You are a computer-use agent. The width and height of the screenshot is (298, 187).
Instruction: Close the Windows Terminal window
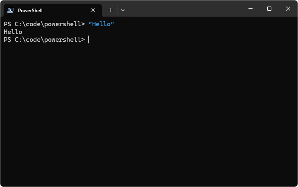288,9
